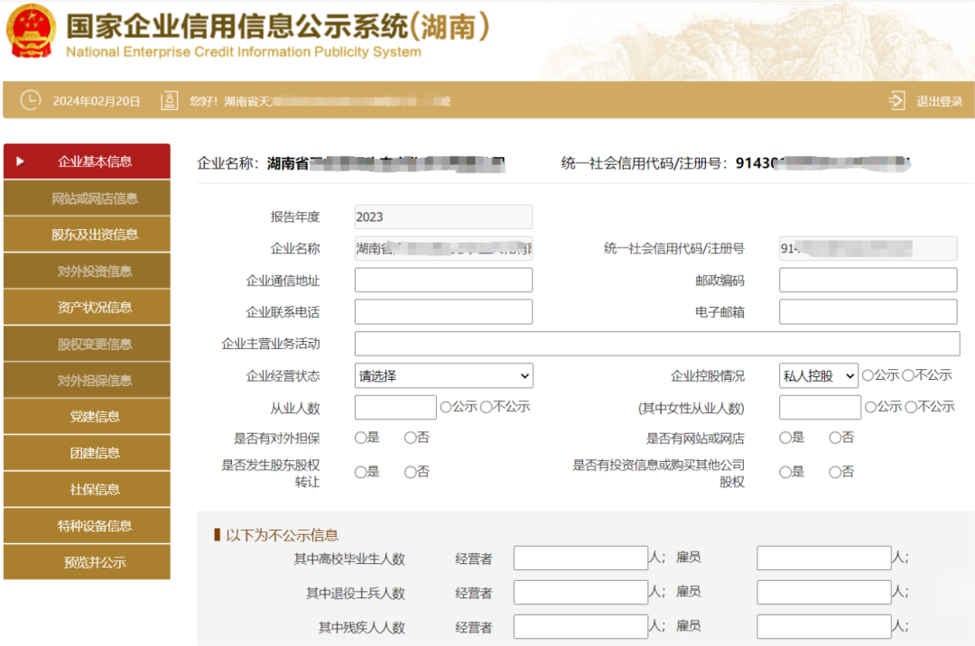The height and width of the screenshot is (646, 975).
Task: Focus 雇员 field for 其中残疾人人数
Action: pos(824,626)
